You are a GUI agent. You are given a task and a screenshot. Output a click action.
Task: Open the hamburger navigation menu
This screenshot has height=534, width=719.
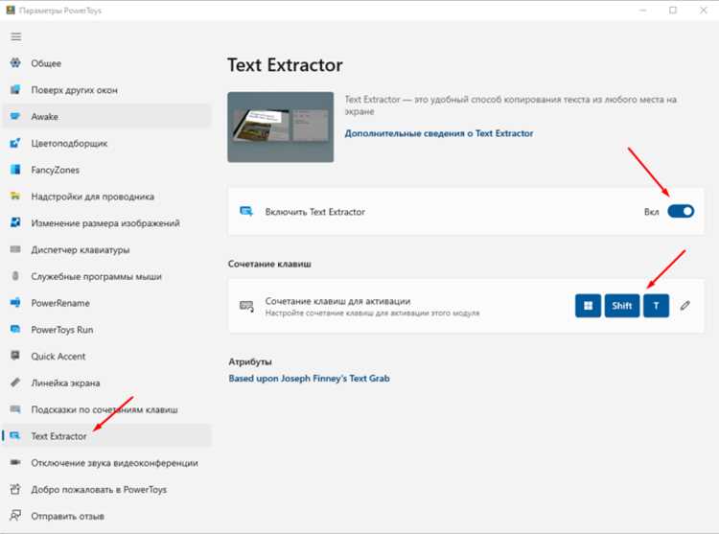(16, 36)
